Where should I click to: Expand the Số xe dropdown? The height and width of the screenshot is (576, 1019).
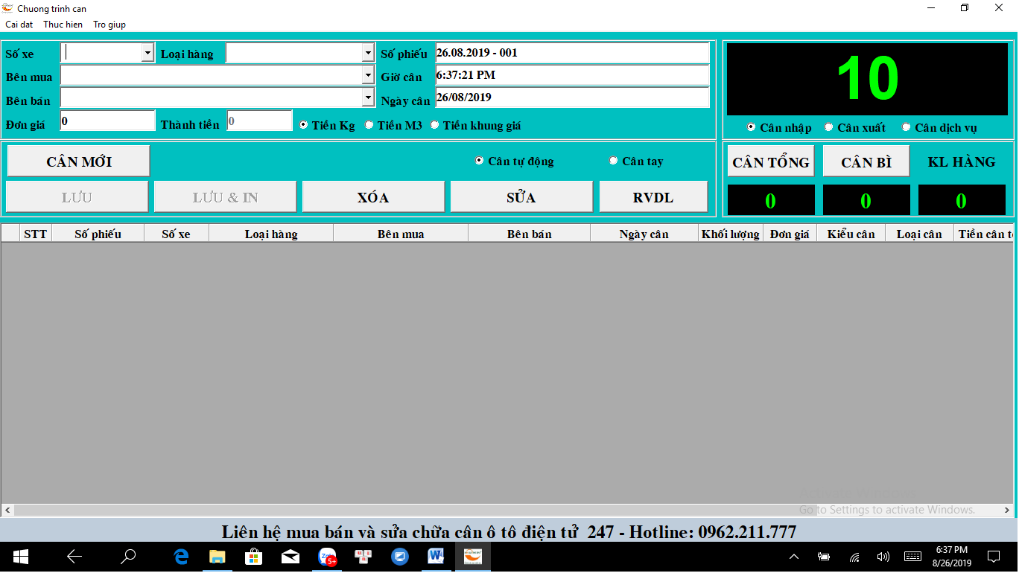click(x=147, y=53)
